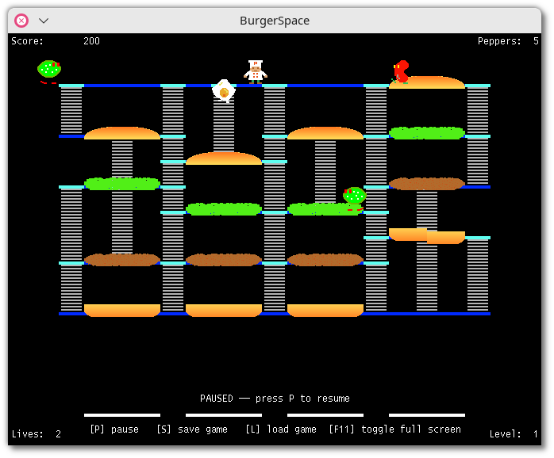Image resolution: width=554 pixels, height=458 pixels.
Task: Click the red hot dog enemy
Action: click(401, 72)
